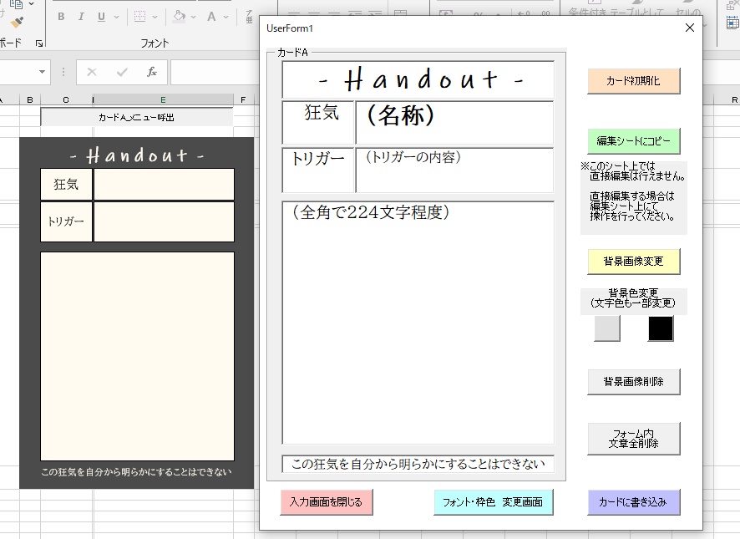This screenshot has height=539, width=740.
Task: Select column F header
Action: click(x=244, y=99)
